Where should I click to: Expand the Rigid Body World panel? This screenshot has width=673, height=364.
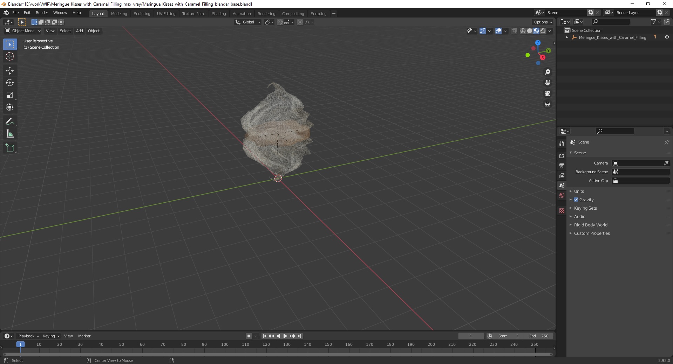point(591,225)
